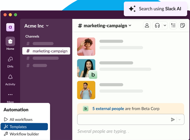
Task: Open the DMs sidebar view
Action: click(10, 62)
